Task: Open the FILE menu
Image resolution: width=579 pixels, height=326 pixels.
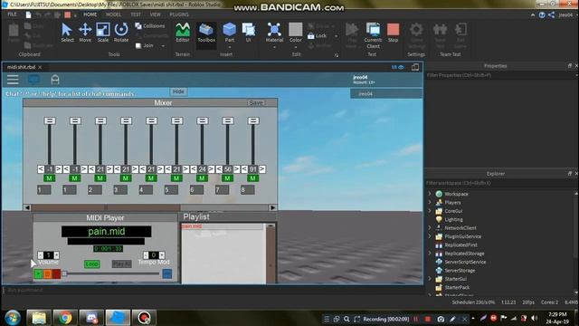Action: point(12,14)
